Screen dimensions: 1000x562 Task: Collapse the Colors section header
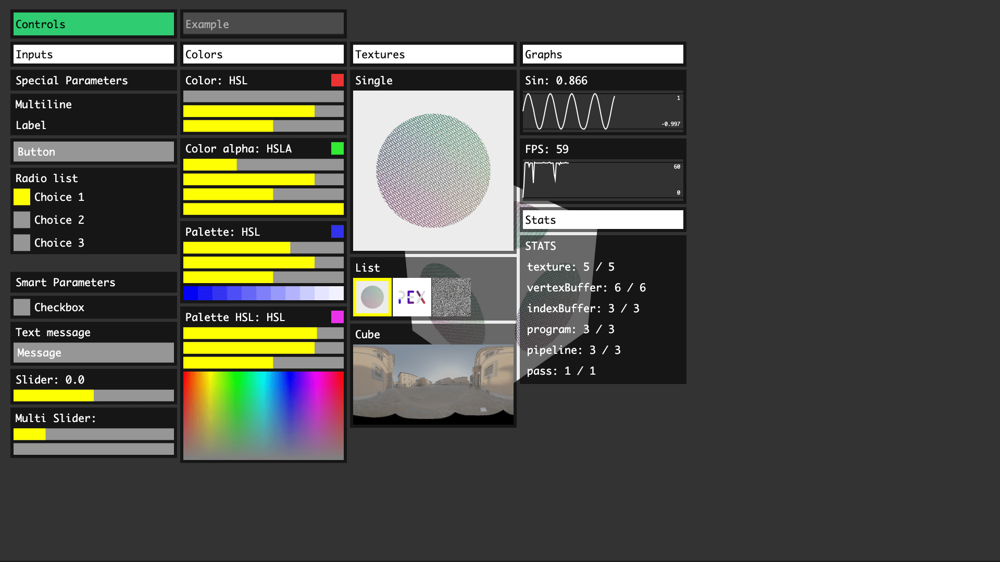tap(263, 54)
